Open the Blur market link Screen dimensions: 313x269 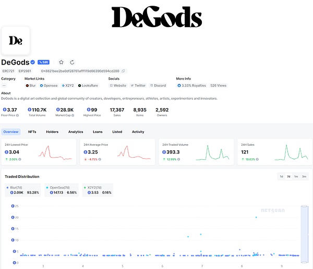tap(31, 85)
